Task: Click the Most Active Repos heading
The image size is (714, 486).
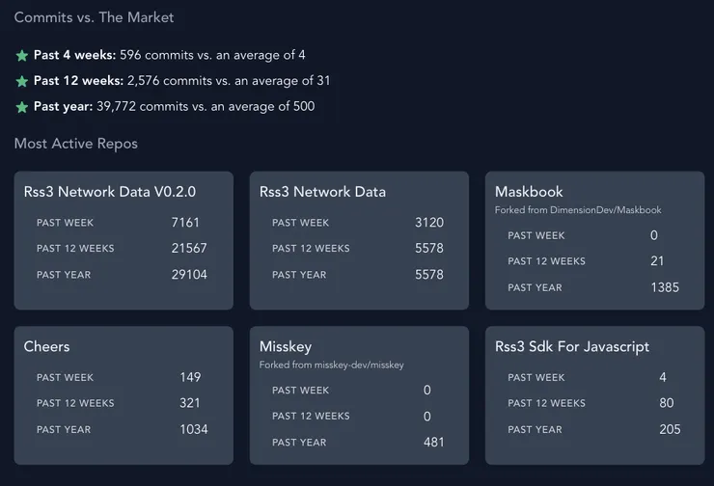Action: (76, 144)
